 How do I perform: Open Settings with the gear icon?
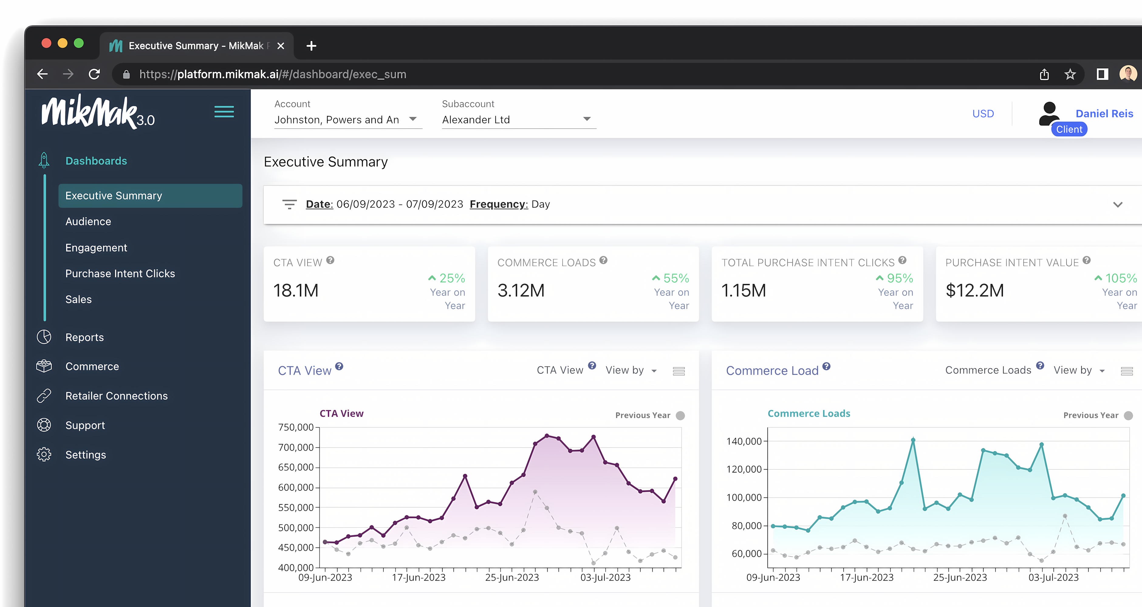tap(43, 454)
